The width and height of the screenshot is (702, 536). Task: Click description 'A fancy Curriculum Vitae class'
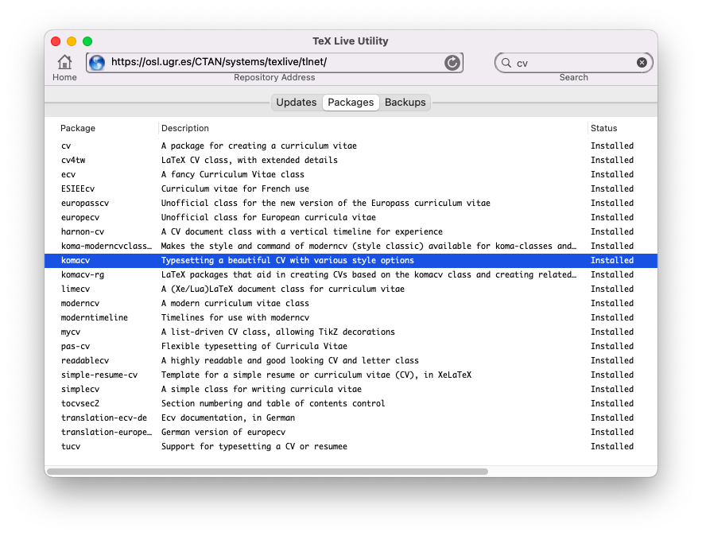(x=233, y=175)
